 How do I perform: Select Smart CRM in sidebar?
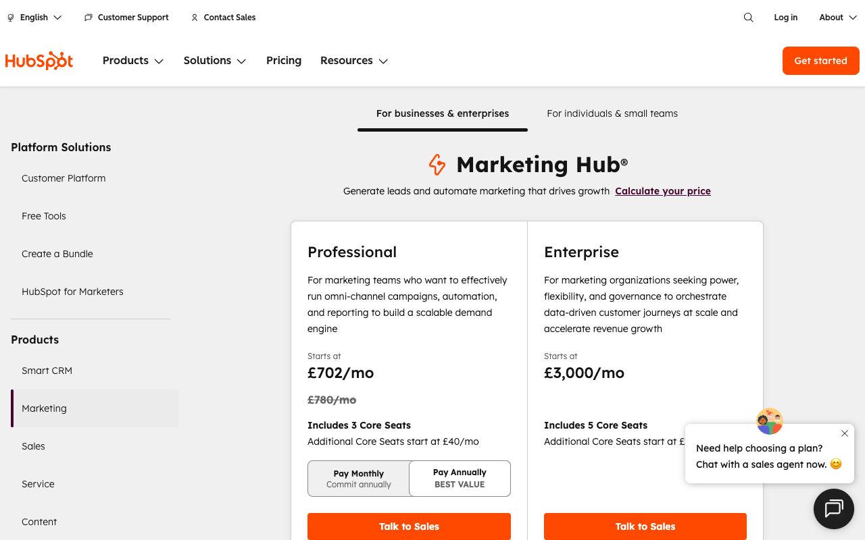pos(47,371)
